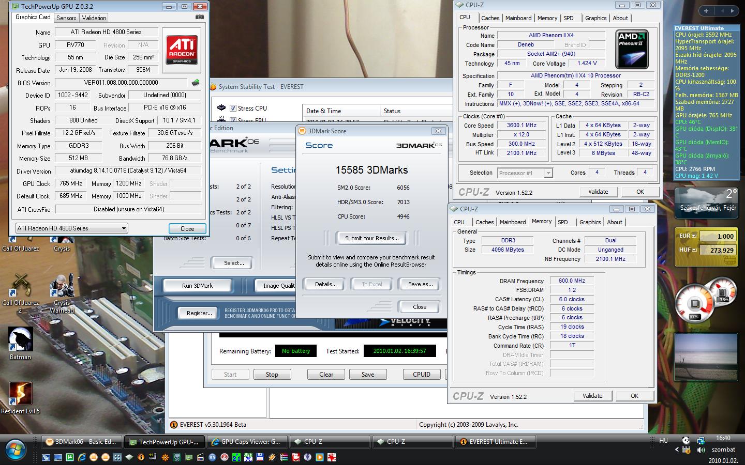This screenshot has width=745, height=465.
Task: Click the EVEREST info quick launch icon
Action: tap(141, 457)
